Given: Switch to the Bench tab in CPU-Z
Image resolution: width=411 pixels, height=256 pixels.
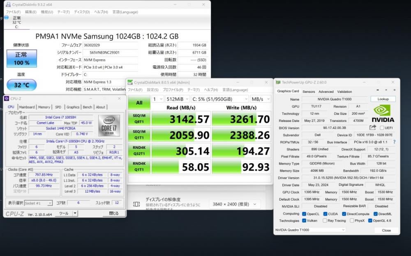Looking at the screenshot, I should tap(87, 107).
